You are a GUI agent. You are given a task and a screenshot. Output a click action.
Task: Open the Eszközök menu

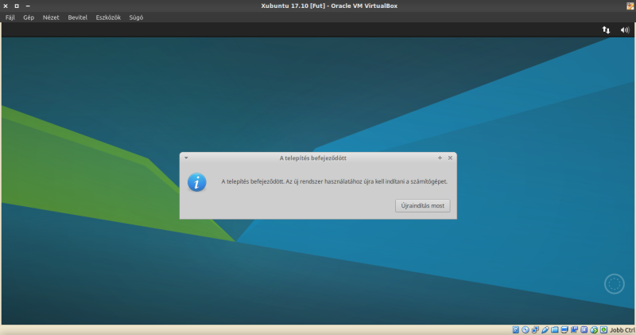point(107,18)
